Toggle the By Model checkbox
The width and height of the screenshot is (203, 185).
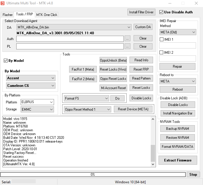pyautogui.click(x=6, y=60)
